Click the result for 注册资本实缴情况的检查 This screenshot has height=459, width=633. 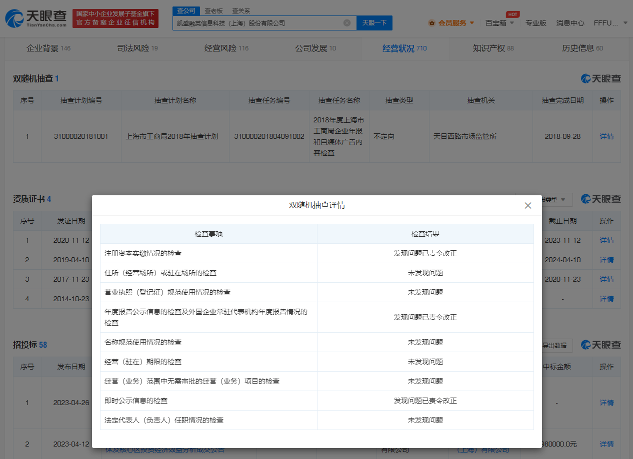pos(425,253)
